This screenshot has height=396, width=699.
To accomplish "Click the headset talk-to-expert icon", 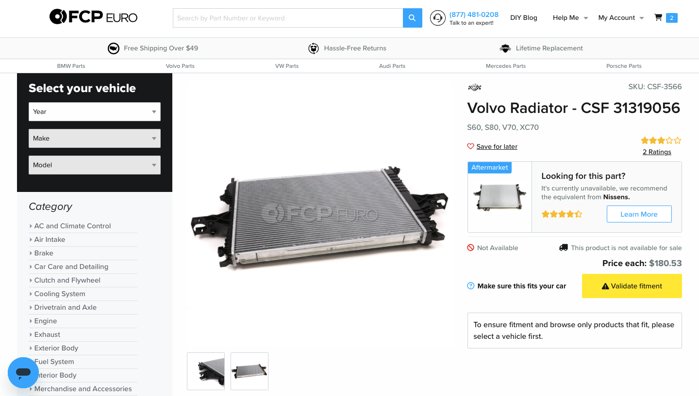I will tap(437, 18).
